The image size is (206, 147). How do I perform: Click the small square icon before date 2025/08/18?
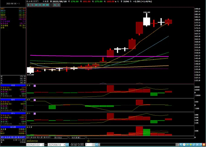pos(51,2)
